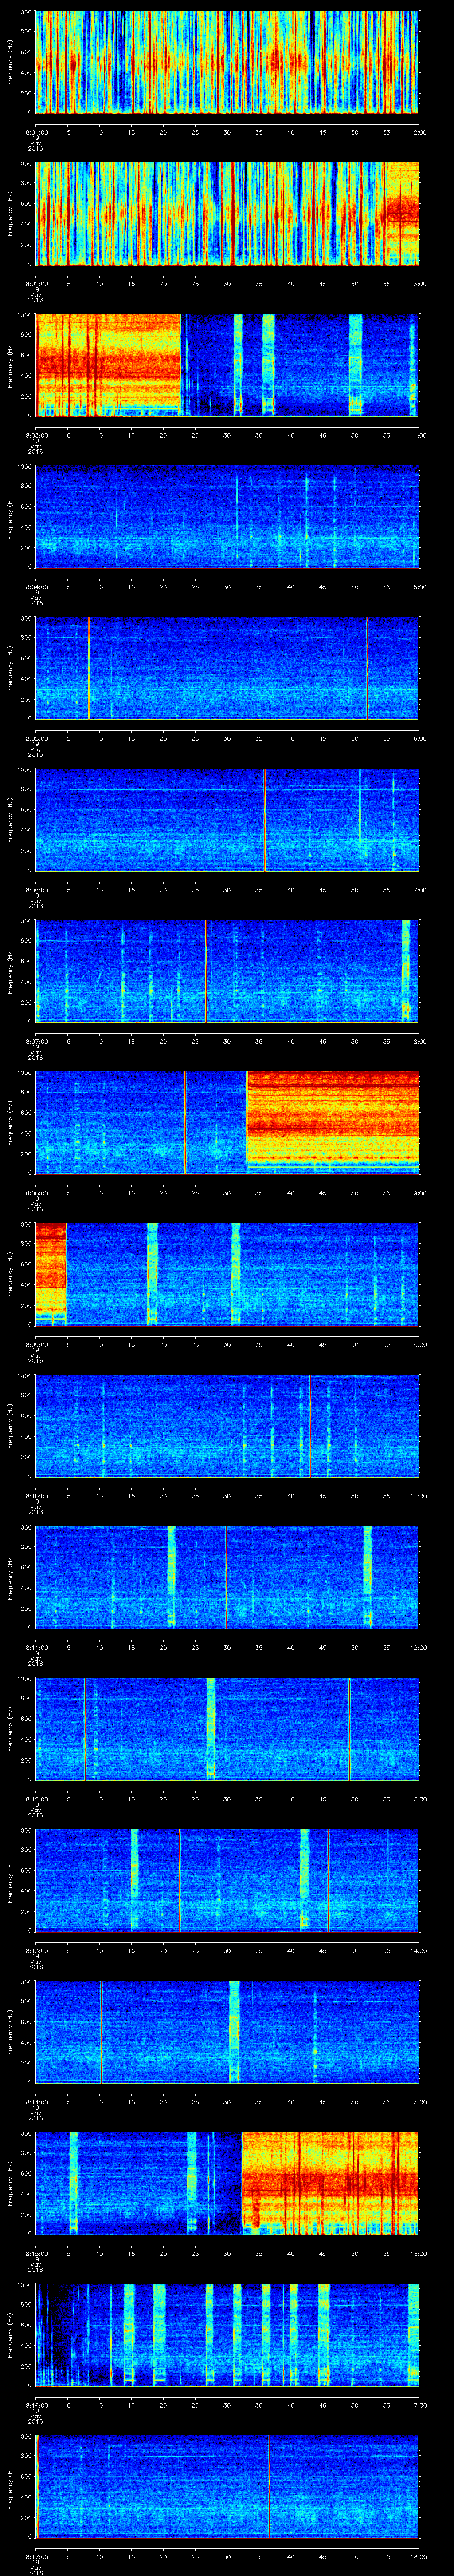Click the '9:00' end time label
454x2576 pixels.
(419, 1193)
